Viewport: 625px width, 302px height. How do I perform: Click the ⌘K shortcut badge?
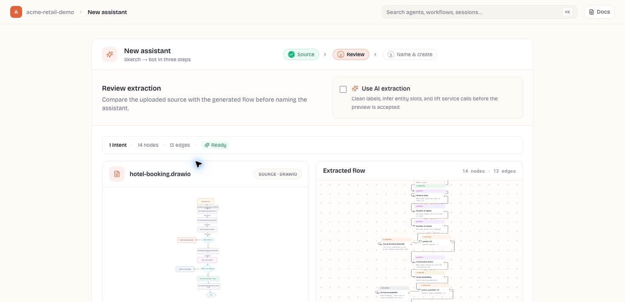(567, 12)
